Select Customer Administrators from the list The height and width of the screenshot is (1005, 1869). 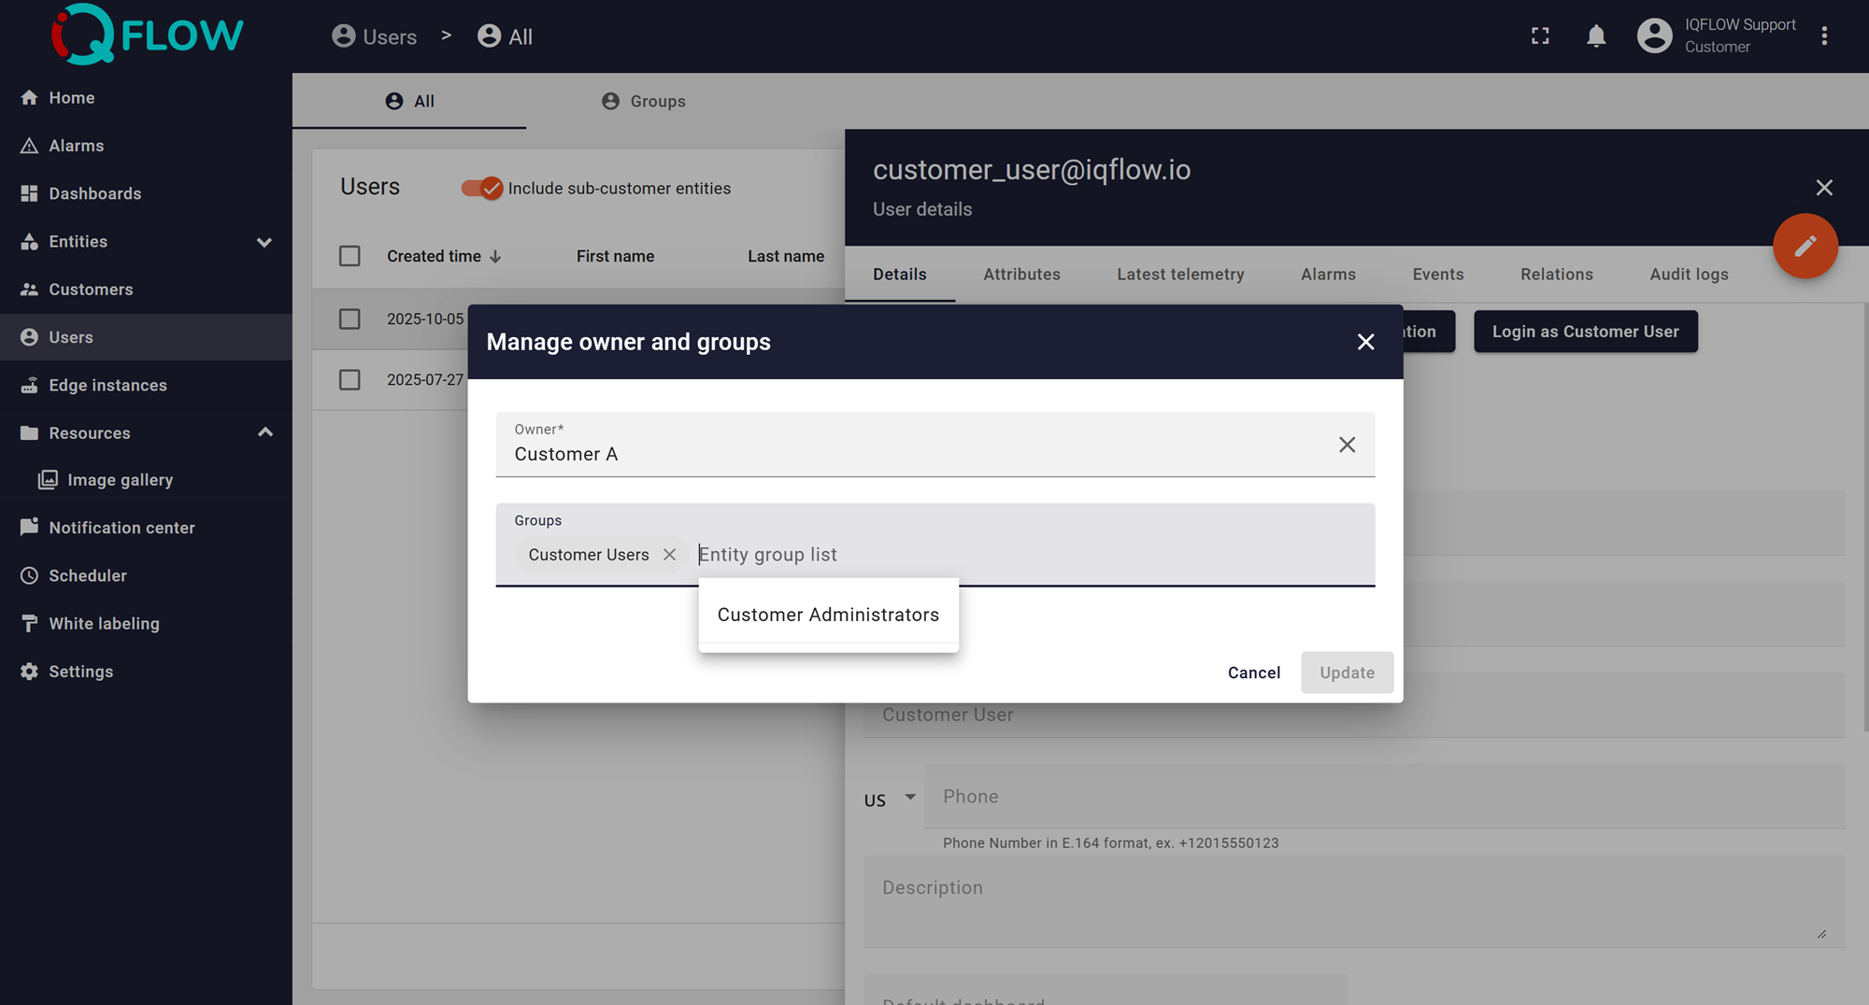(828, 615)
